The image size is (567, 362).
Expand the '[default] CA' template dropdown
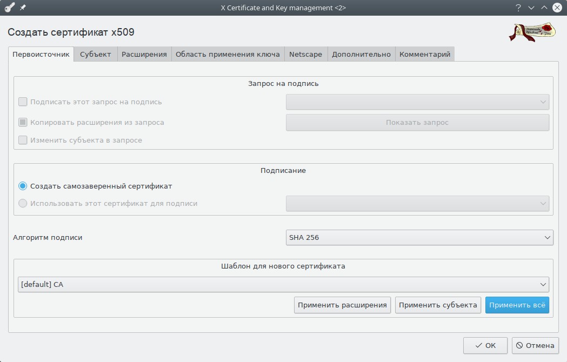pyautogui.click(x=283, y=284)
